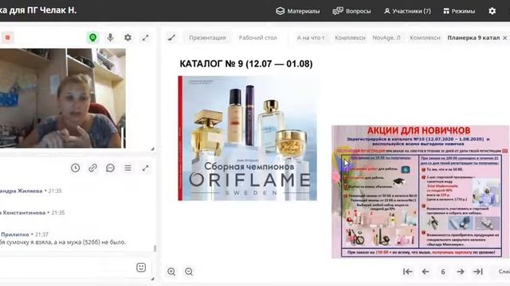The width and height of the screenshot is (510, 286).
Task: Select the drawing brush tool
Action: pos(172,38)
